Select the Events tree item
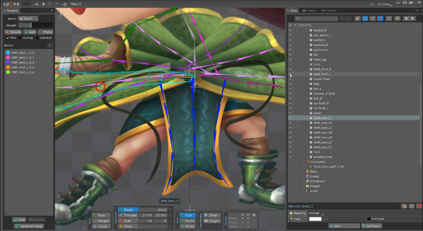This screenshot has height=231, width=423. click(x=314, y=176)
